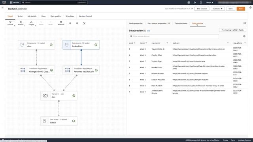Select the Join transform circles icon

pos(45,95)
